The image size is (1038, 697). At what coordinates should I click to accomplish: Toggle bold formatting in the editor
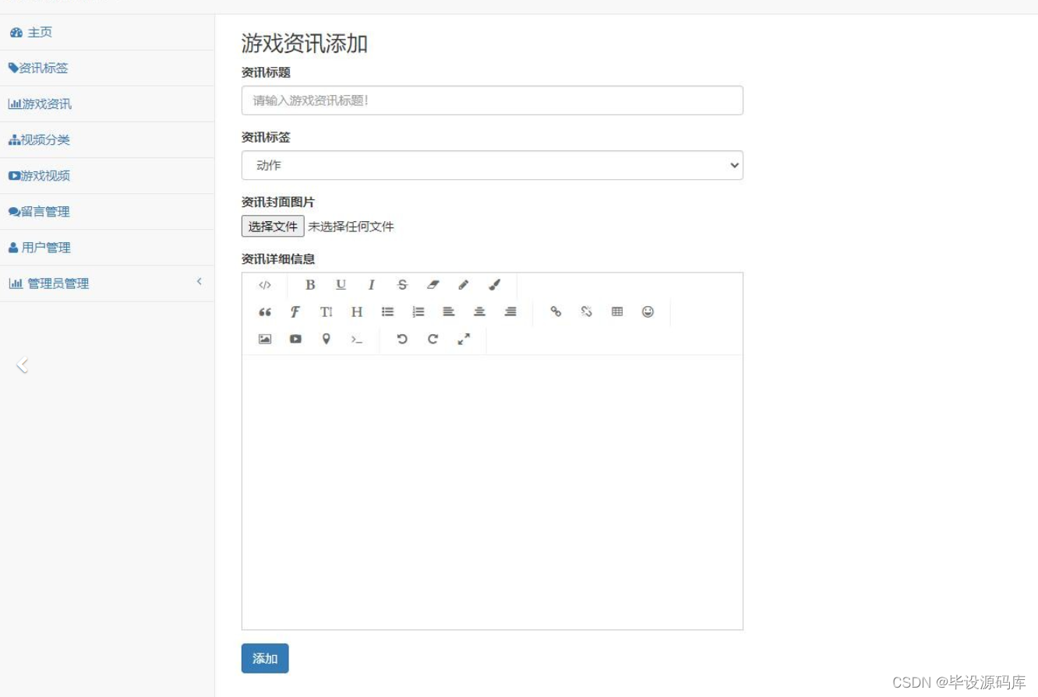[310, 285]
